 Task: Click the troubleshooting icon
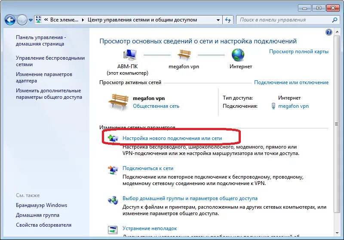pyautogui.click(x=113, y=230)
